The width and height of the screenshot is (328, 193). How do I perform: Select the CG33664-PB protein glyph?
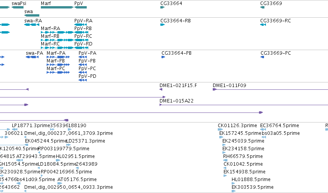(x=163, y=57)
